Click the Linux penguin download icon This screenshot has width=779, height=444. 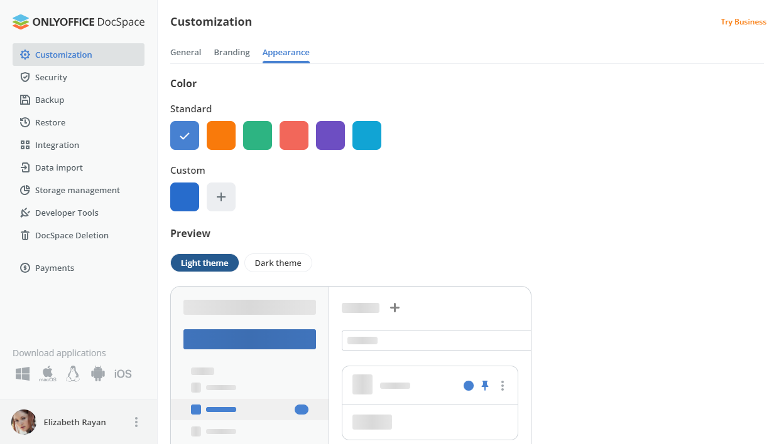73,374
